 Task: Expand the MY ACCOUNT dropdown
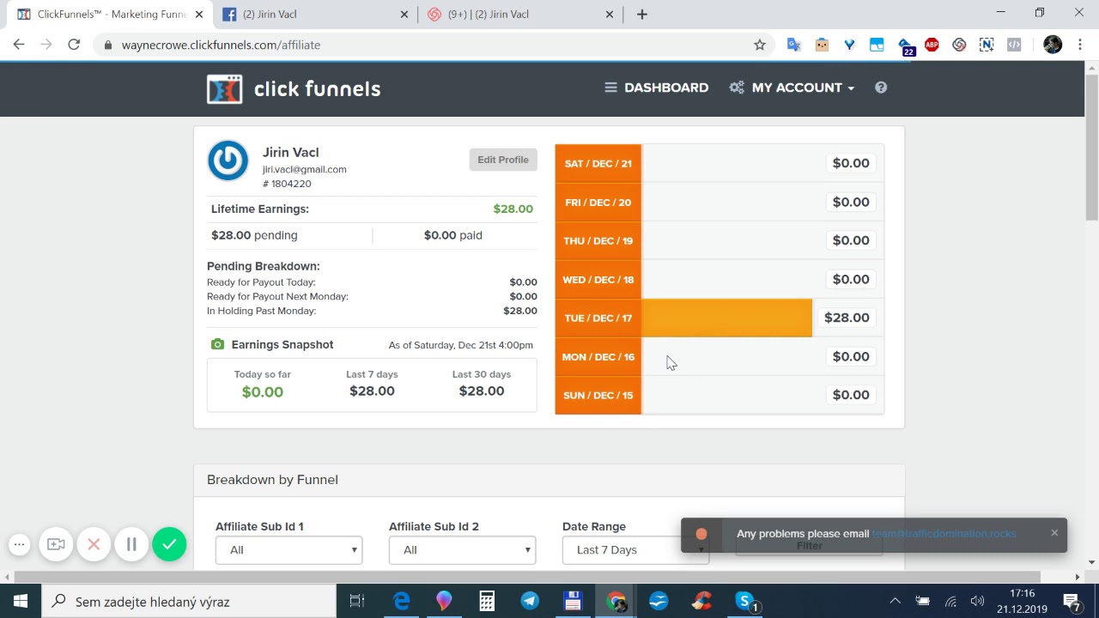click(x=792, y=88)
